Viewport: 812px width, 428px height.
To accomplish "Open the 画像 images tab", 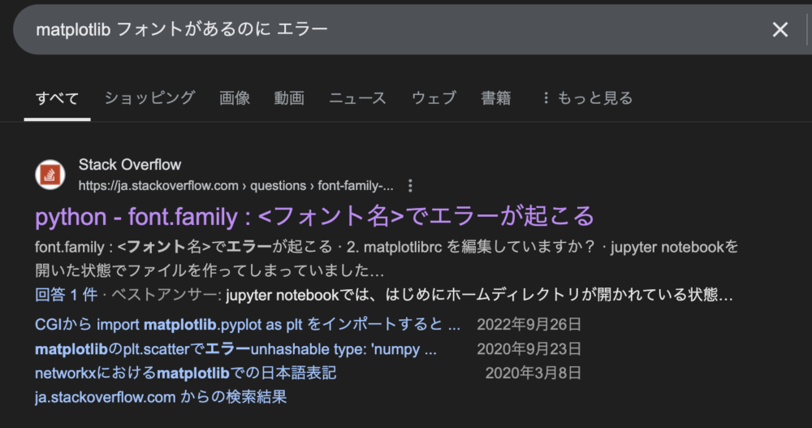I will pyautogui.click(x=235, y=98).
